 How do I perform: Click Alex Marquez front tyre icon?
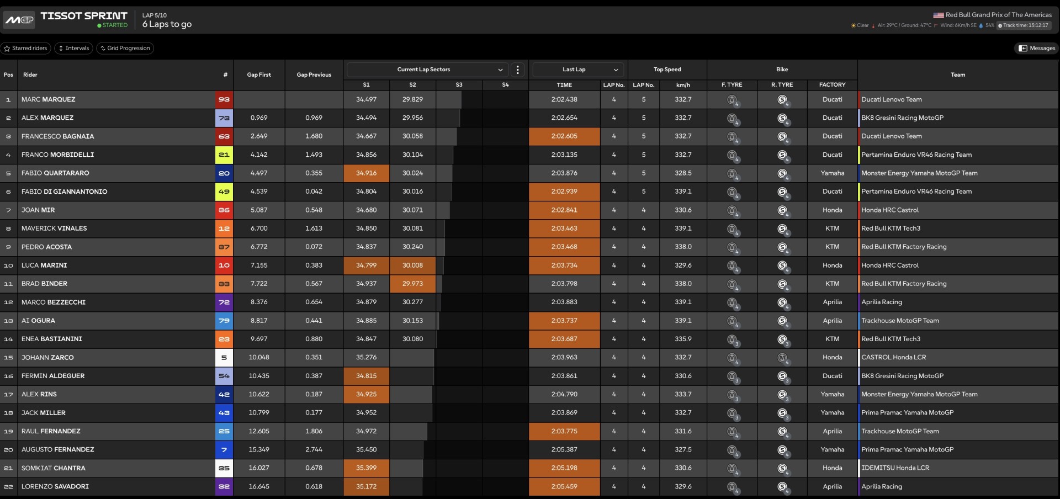[x=733, y=119]
